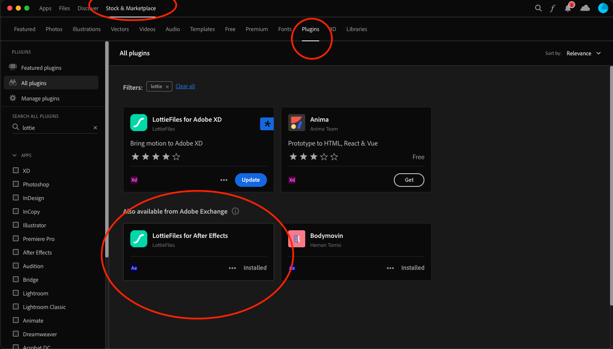Click the Xd badge on the Anima card

(292, 180)
